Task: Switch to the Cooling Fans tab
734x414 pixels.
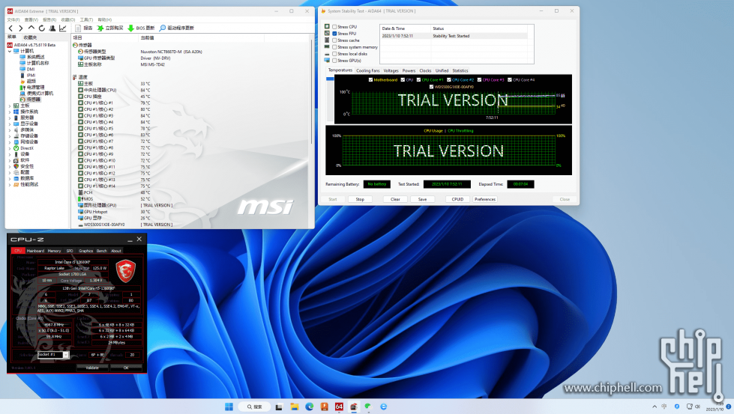Action: click(368, 70)
